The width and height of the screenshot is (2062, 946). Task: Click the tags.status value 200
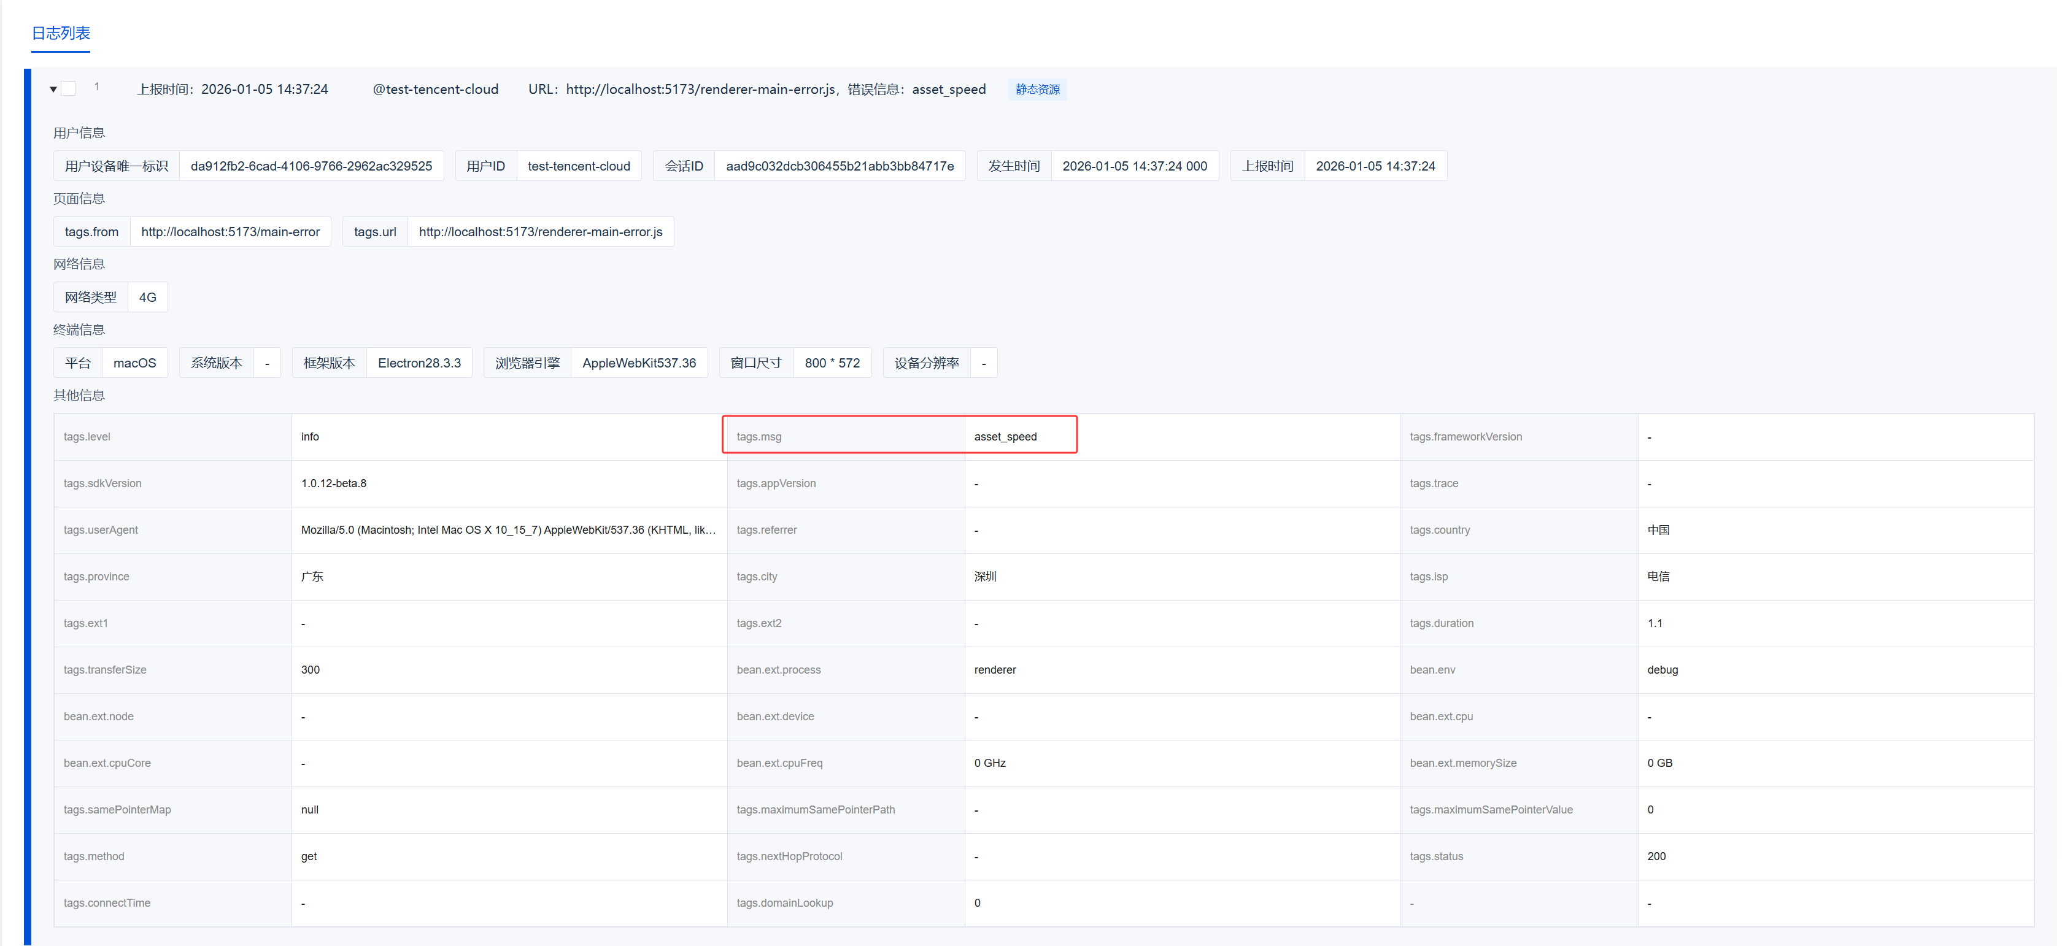click(x=1655, y=856)
